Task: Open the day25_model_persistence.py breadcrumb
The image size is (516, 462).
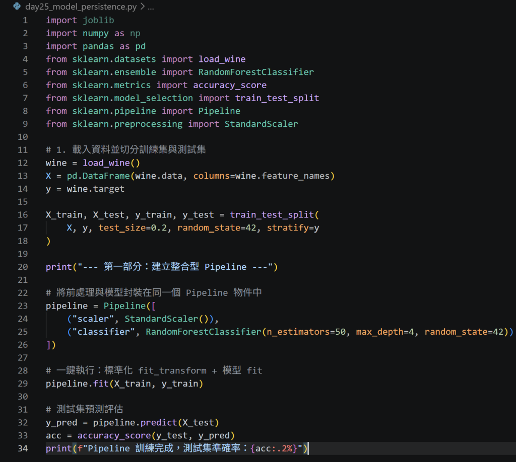Action: coord(81,7)
